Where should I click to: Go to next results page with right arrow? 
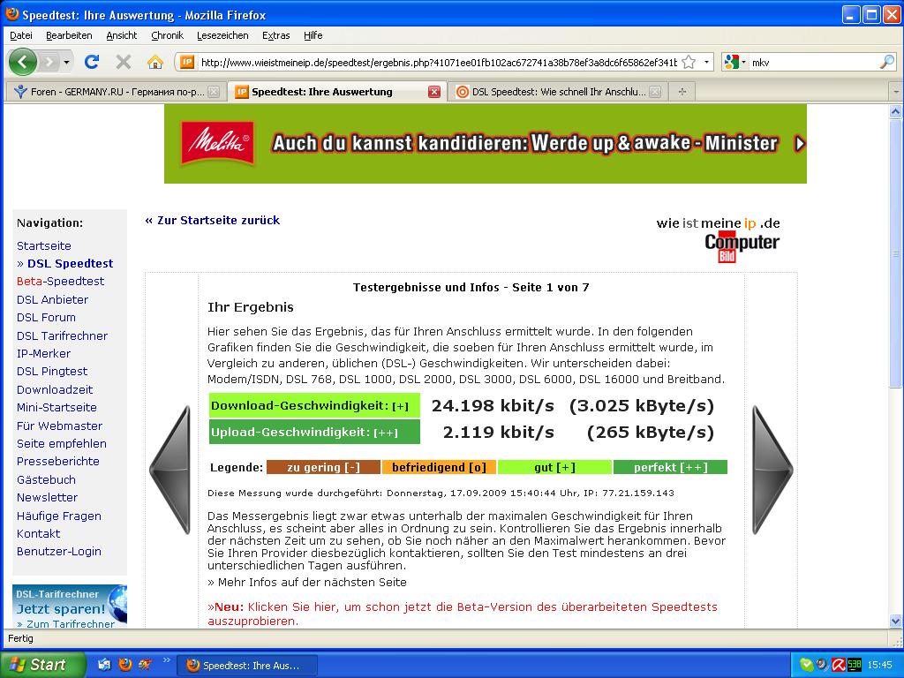coord(772,470)
